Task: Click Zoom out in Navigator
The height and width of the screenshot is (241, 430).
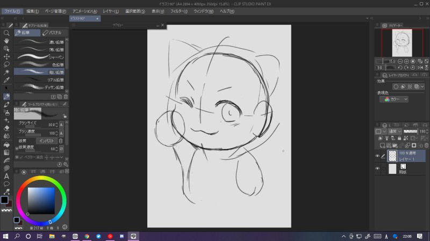Action: tap(400, 61)
